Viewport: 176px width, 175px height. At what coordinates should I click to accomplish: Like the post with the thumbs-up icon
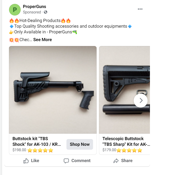pyautogui.click(x=26, y=161)
